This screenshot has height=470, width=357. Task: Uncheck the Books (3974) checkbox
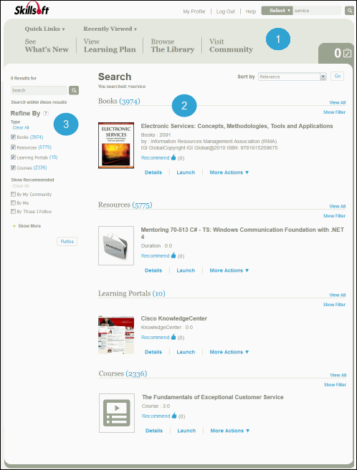pos(13,137)
